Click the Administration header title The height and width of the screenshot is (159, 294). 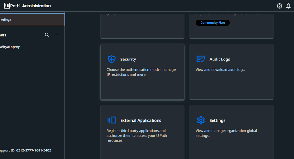(36, 6)
